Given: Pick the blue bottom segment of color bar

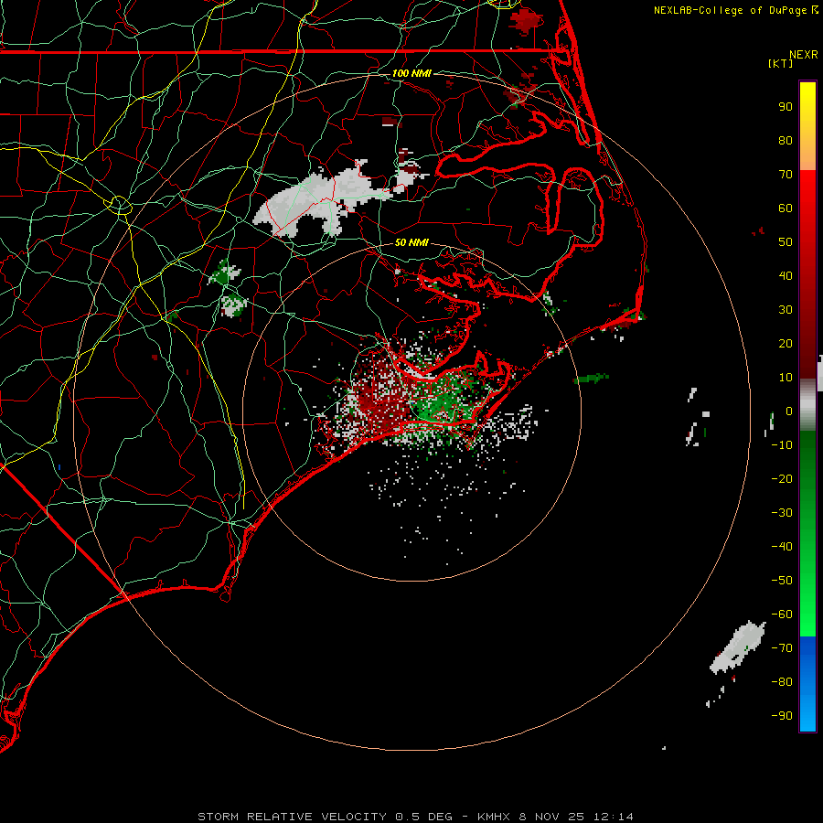Looking at the screenshot, I should tap(807, 684).
